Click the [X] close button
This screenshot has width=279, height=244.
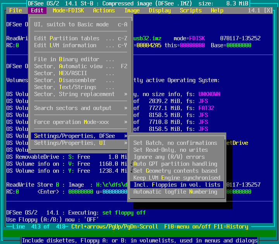pyautogui.click(x=268, y=10)
